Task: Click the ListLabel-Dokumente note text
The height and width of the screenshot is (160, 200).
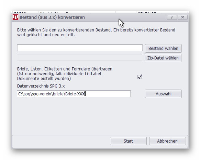Action: click(x=60, y=76)
